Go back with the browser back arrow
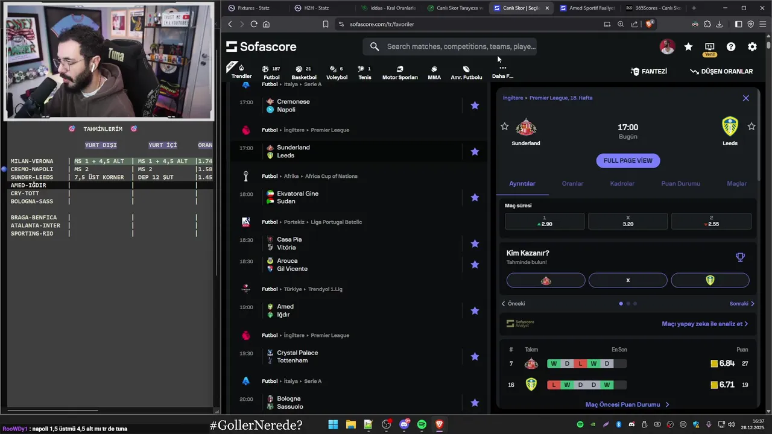This screenshot has width=772, height=434. [x=230, y=24]
